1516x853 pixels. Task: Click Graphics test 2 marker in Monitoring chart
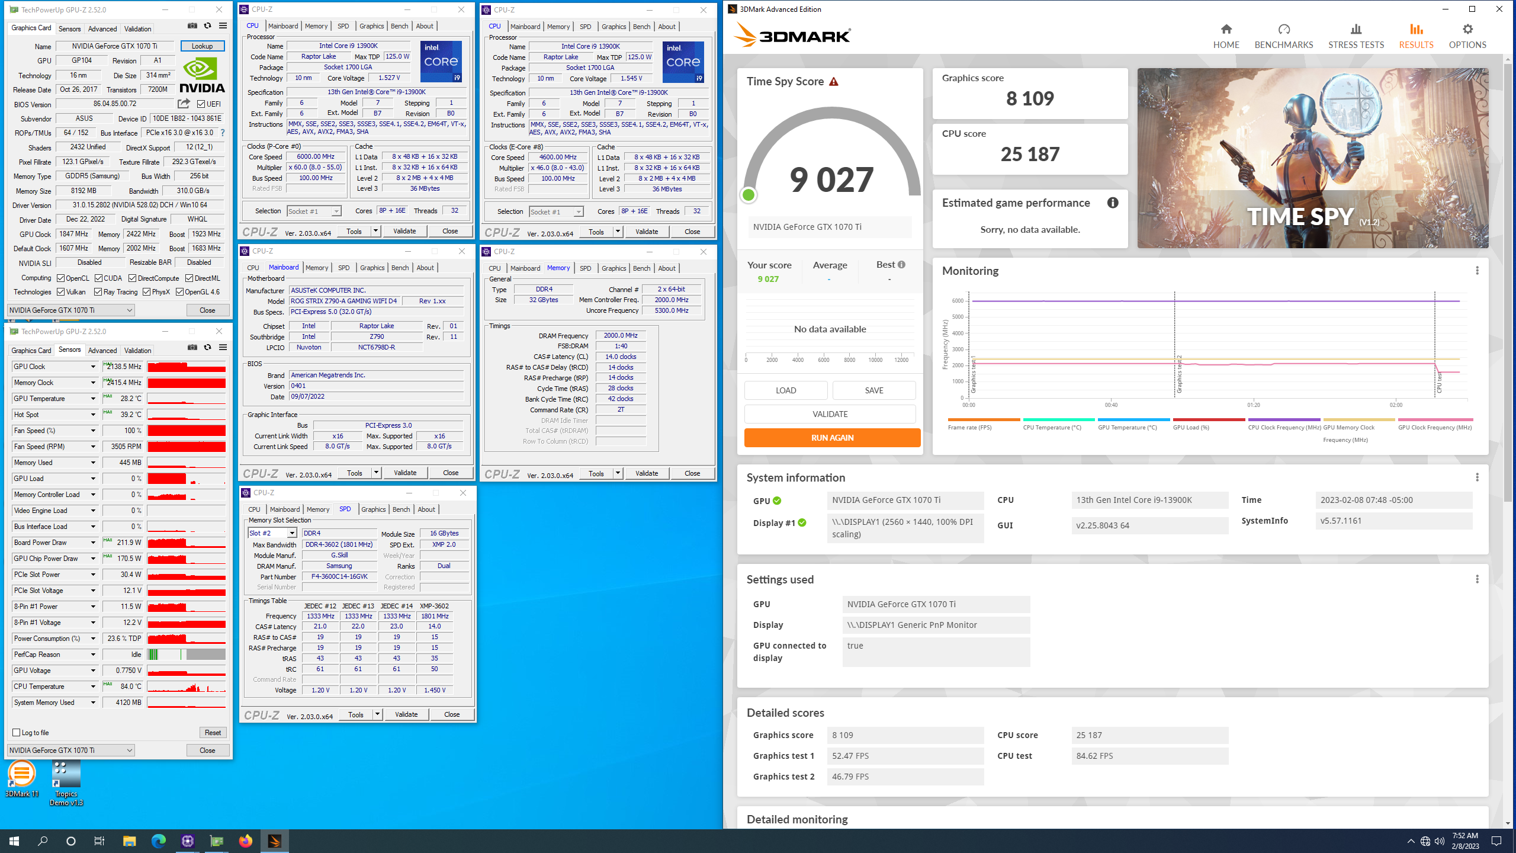1179,374
